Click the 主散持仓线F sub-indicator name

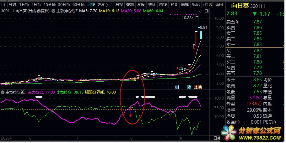[x=16, y=92]
